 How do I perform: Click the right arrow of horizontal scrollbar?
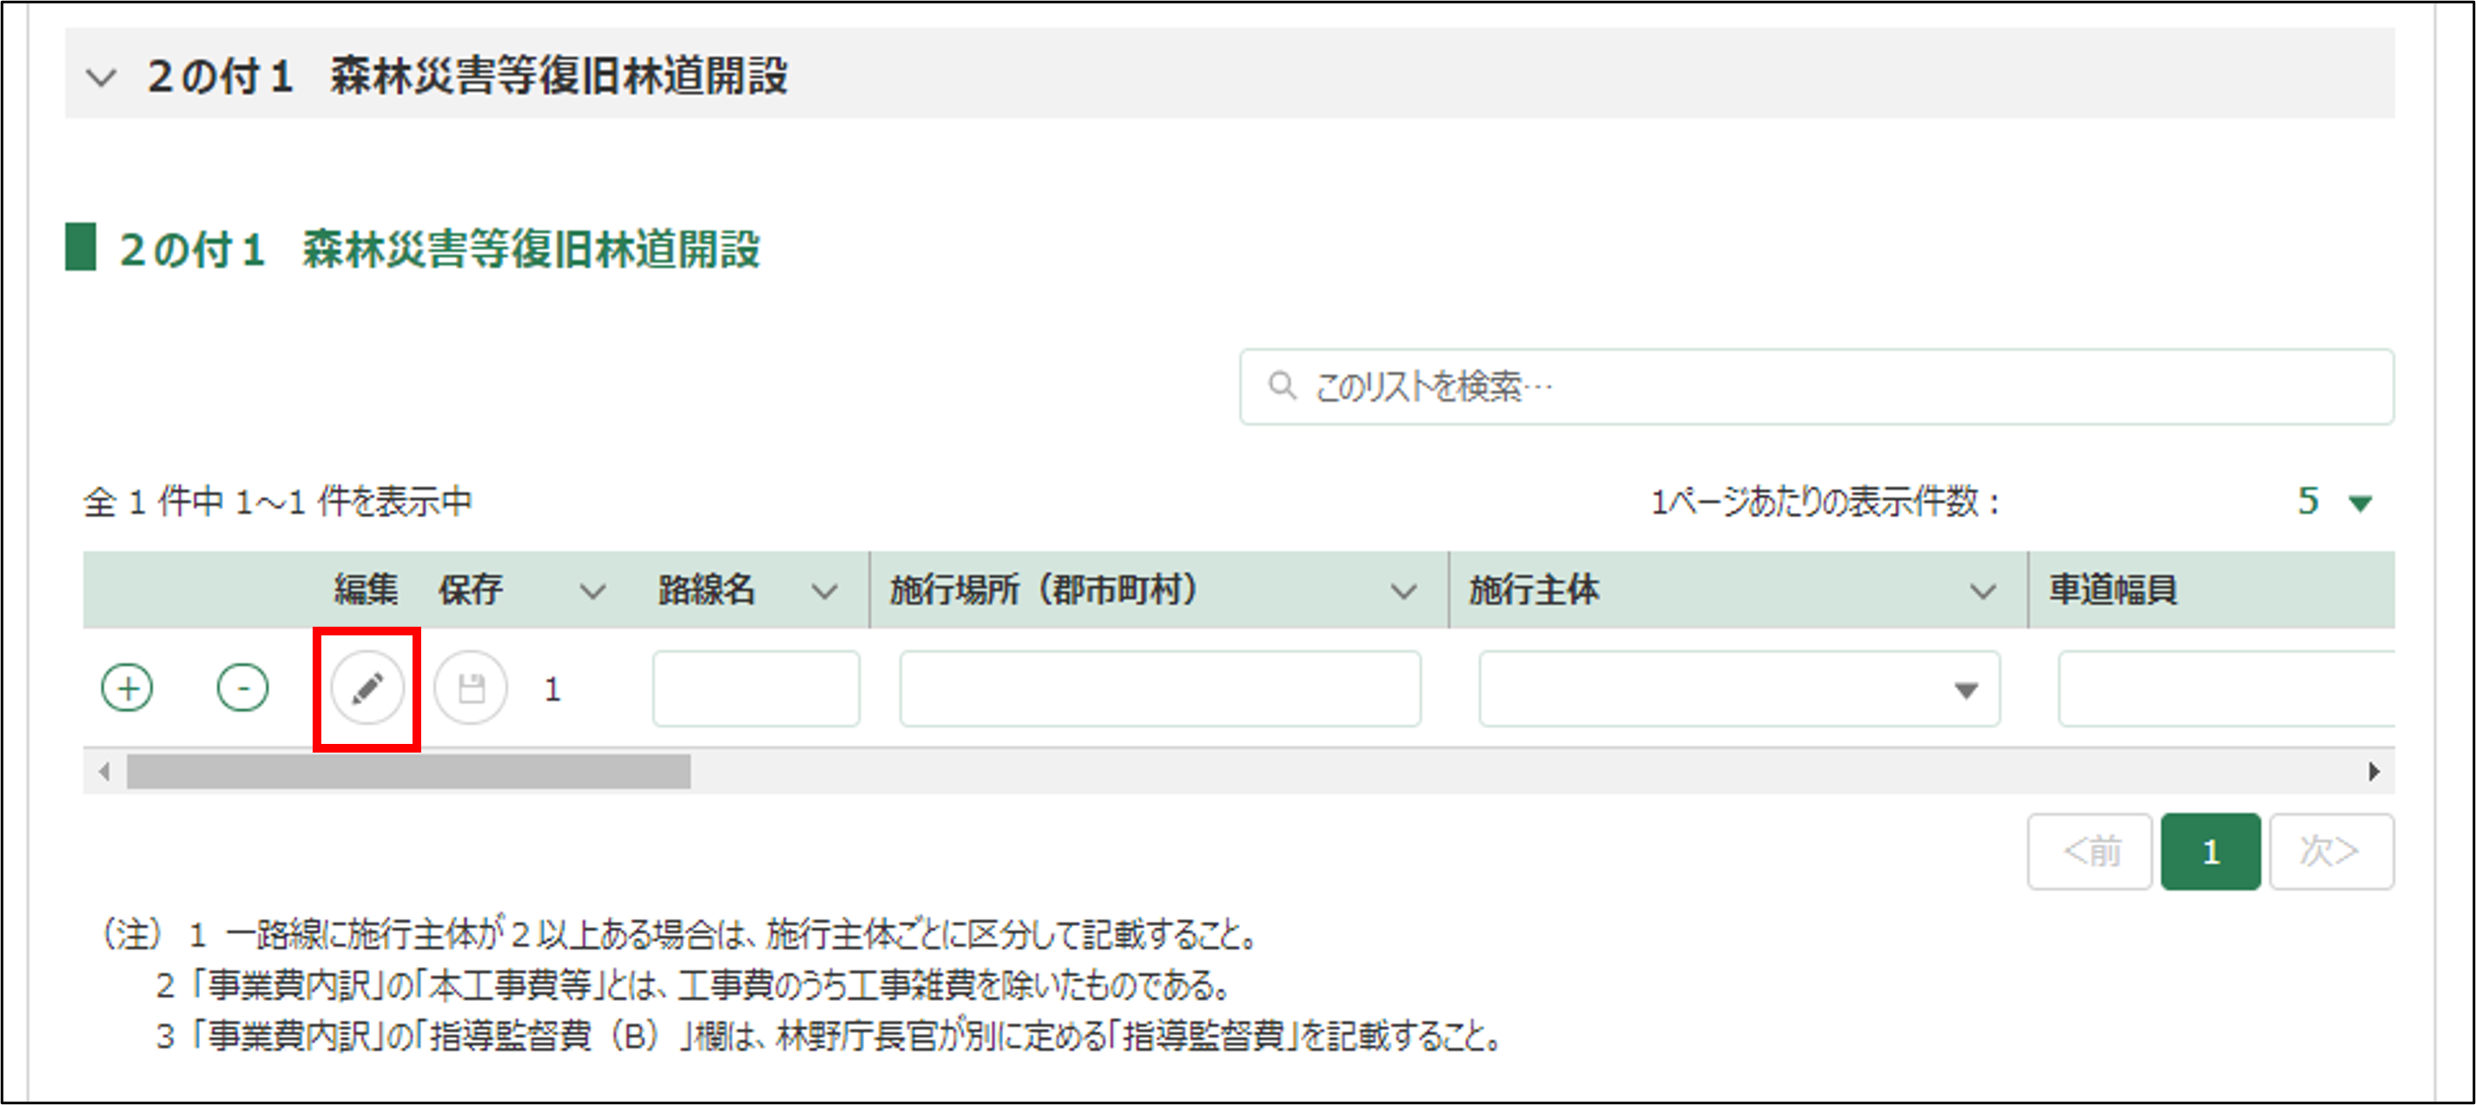click(x=2374, y=771)
